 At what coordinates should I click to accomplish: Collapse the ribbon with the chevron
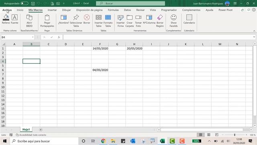(x=254, y=31)
